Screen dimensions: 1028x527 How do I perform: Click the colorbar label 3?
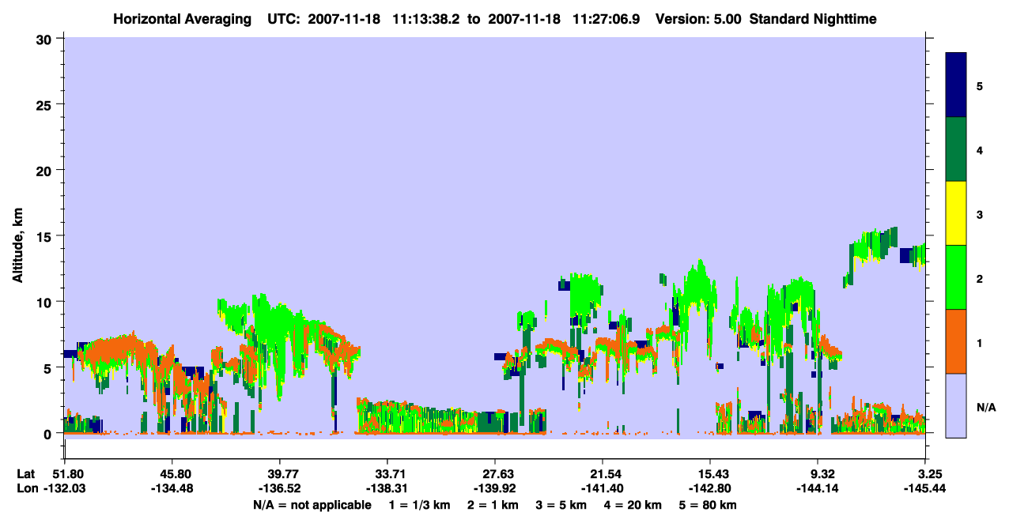click(980, 214)
